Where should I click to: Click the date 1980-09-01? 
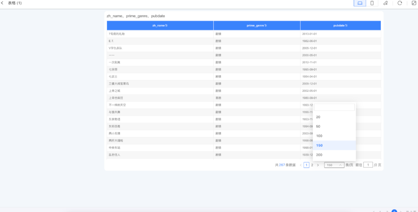coord(310,98)
